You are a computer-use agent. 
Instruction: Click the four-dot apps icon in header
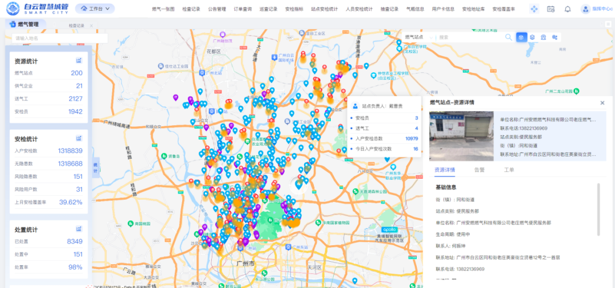[534, 9]
